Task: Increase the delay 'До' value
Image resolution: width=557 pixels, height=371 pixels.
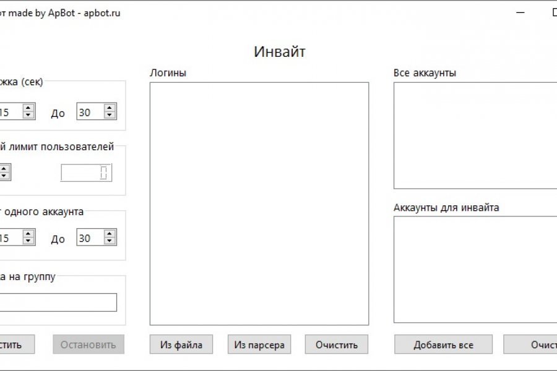Action: tap(110, 108)
